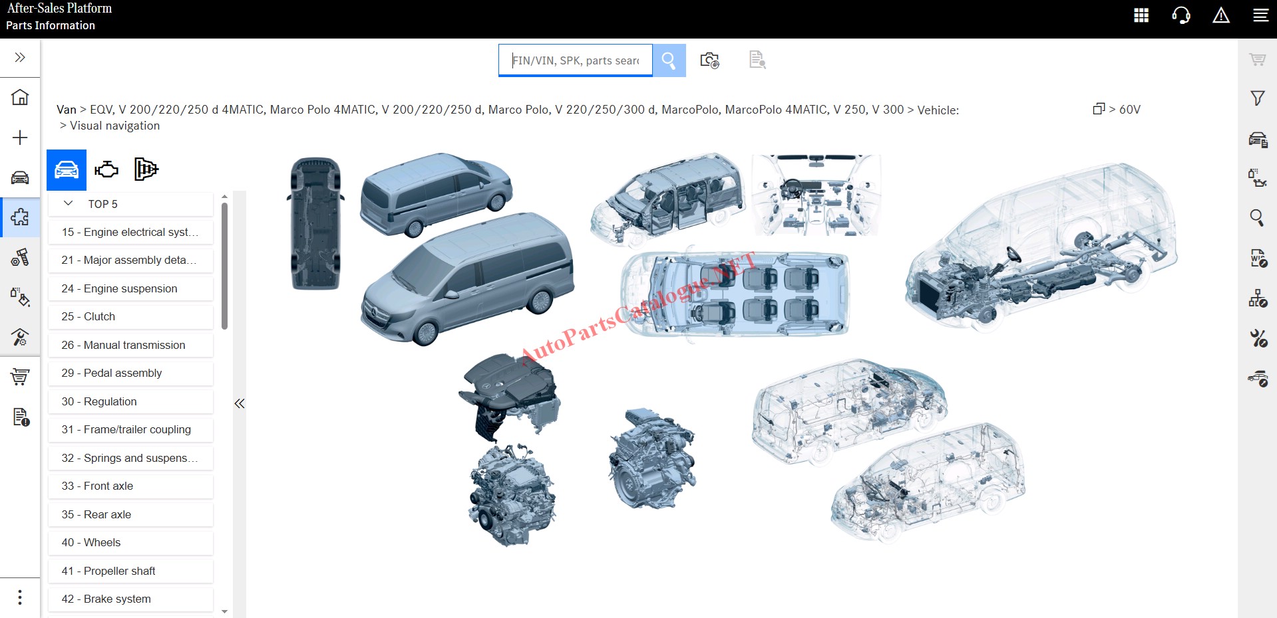This screenshot has width=1277, height=618.
Task: Open the hamburger menu in header
Action: (x=1260, y=15)
